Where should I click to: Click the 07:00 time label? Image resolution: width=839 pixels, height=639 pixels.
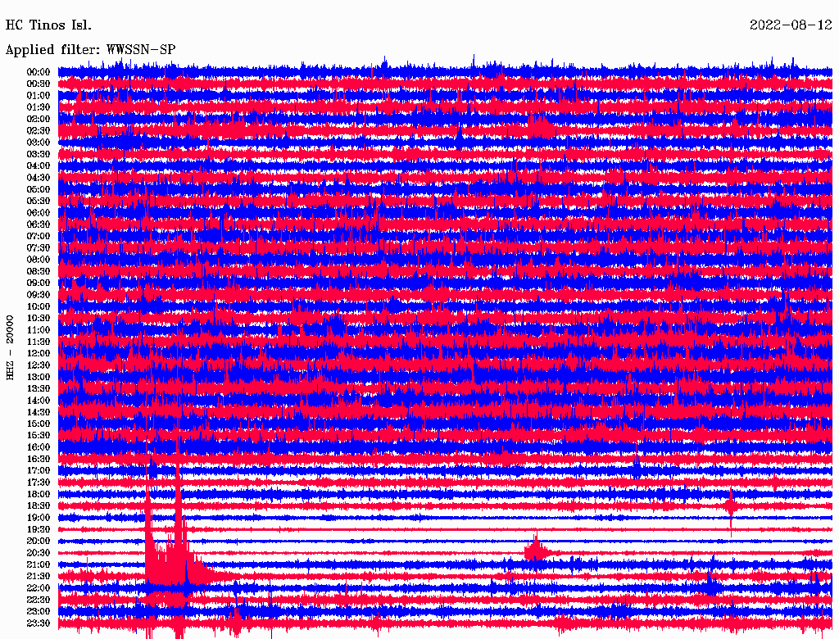39,237
